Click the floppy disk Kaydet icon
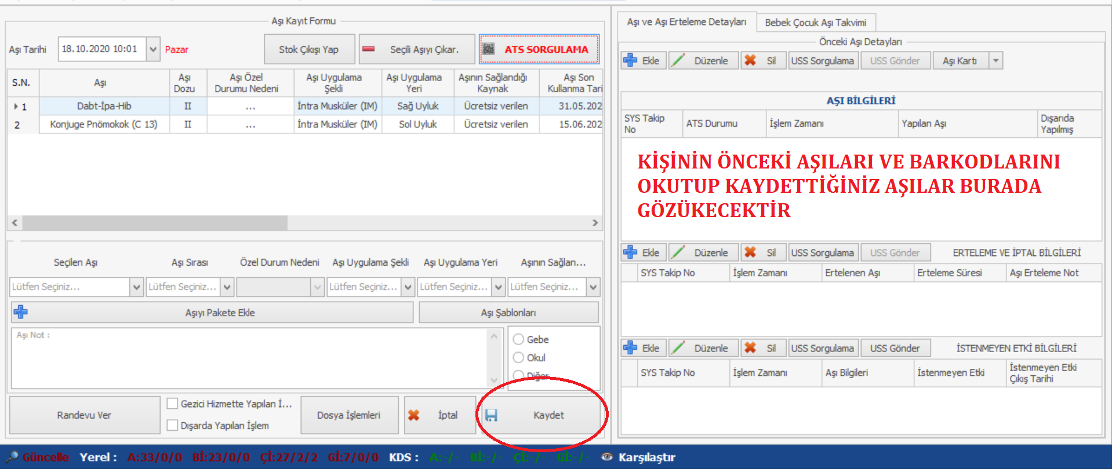 [491, 415]
